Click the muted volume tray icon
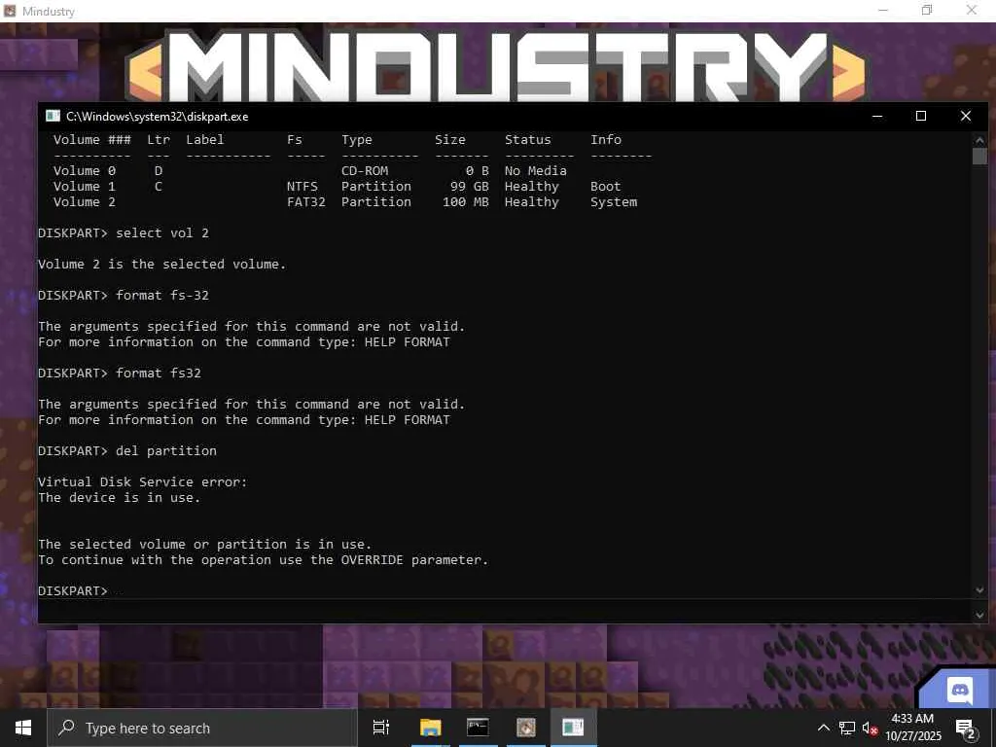996x747 pixels. [x=870, y=728]
